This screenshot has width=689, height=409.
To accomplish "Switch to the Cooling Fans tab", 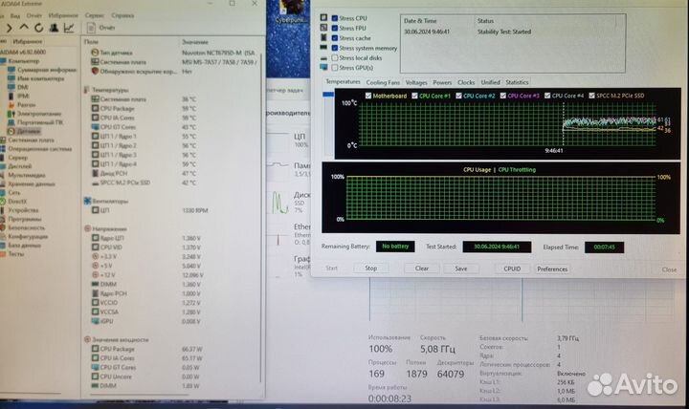I will (383, 82).
